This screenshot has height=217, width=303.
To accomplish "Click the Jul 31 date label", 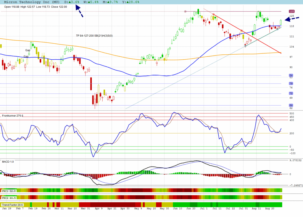I will [243, 208].
